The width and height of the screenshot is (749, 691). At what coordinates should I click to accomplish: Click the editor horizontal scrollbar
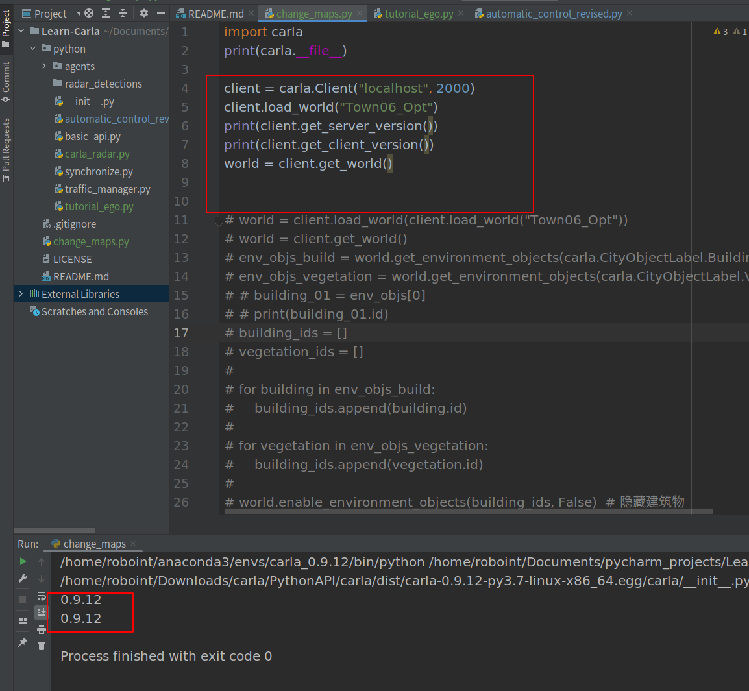(x=468, y=511)
